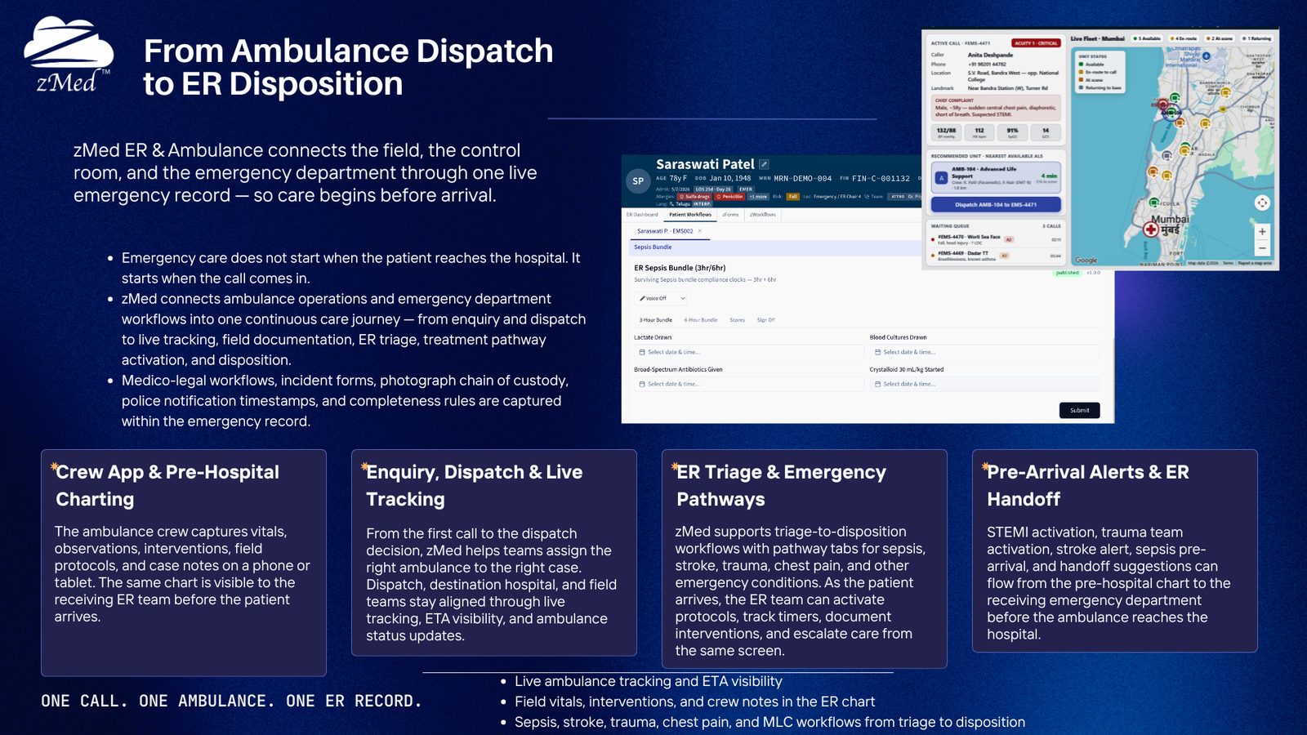Image resolution: width=1307 pixels, height=735 pixels.
Task: Click Report a map error link
Action: tap(1255, 263)
